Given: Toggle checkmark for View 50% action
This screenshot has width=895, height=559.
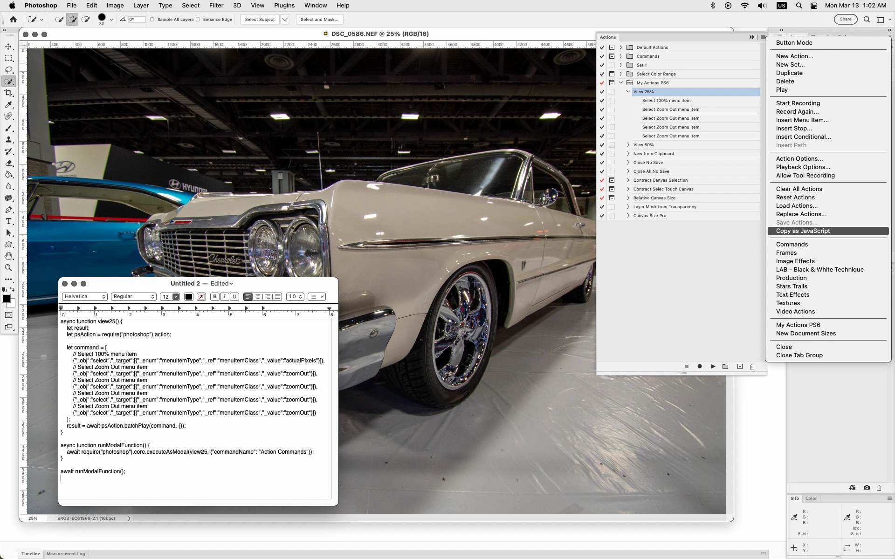Looking at the screenshot, I should pos(602,145).
